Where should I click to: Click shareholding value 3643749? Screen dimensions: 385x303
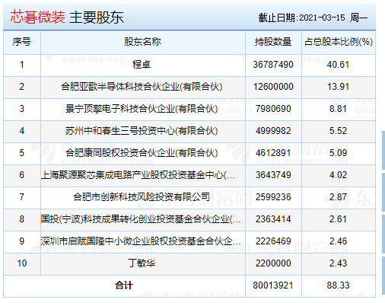[273, 175]
